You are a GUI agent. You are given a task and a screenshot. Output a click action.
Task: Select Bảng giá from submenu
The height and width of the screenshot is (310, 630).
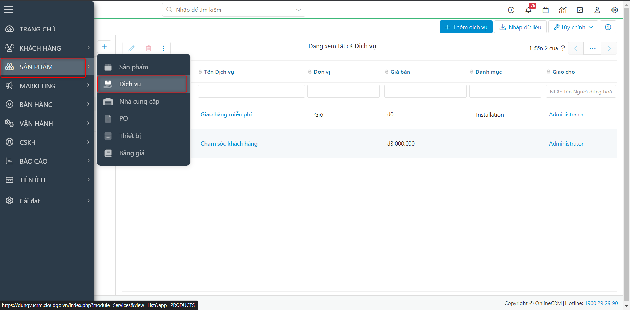tap(132, 153)
